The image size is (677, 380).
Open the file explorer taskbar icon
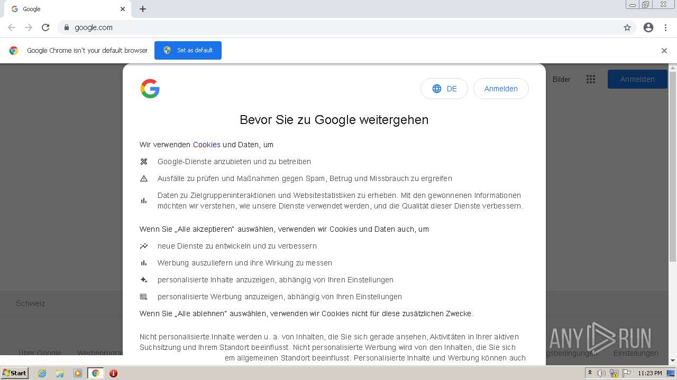(60, 373)
